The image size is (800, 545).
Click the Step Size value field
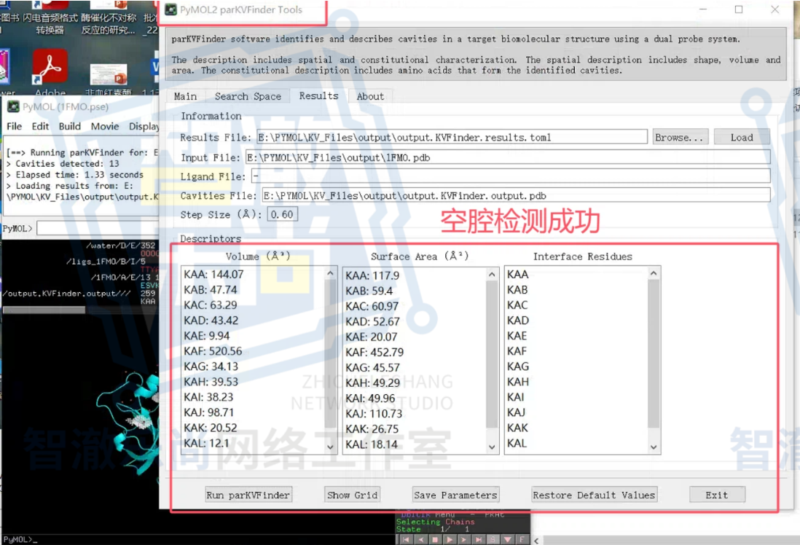pos(282,214)
